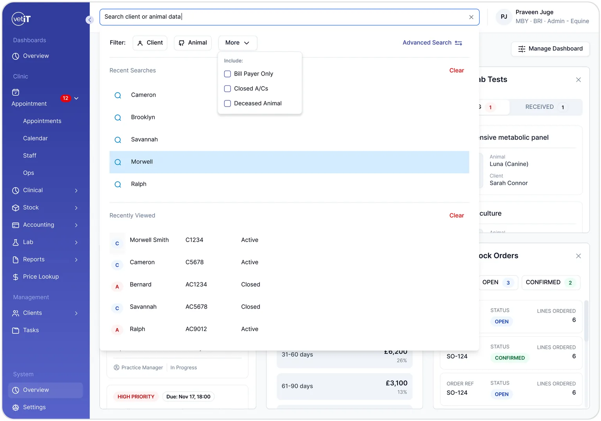Click the Tasks folder icon

16,330
